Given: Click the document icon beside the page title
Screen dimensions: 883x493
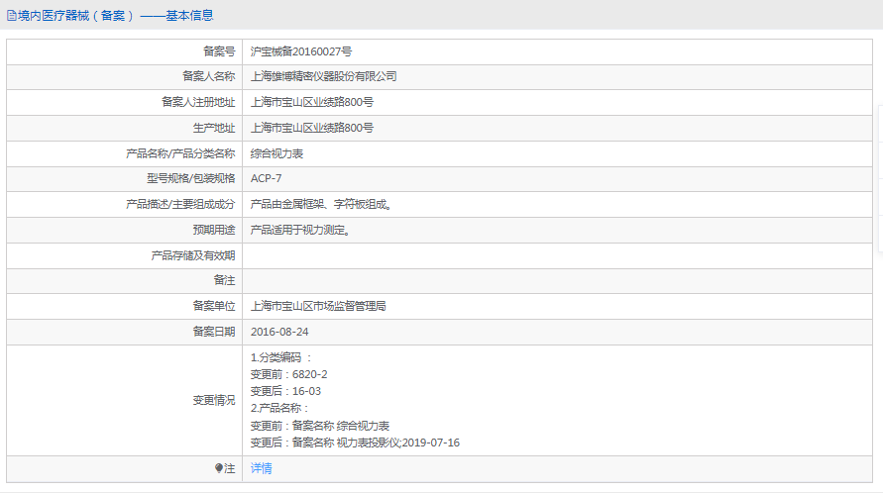Looking at the screenshot, I should pos(11,16).
